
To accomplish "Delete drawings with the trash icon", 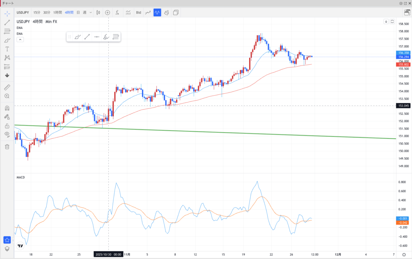I will [7, 147].
